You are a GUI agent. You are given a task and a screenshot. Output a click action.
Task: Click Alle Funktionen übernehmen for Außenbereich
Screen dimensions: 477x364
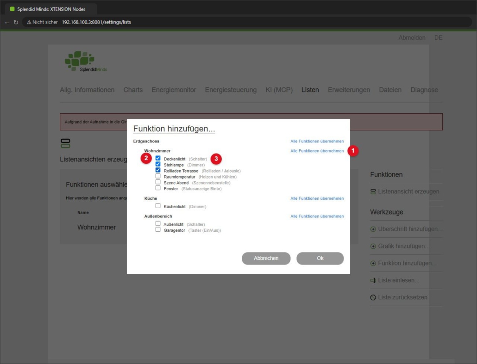317,216
